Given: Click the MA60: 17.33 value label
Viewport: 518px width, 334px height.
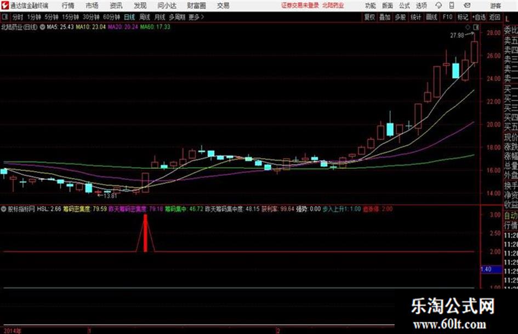Looking at the screenshot, I should (x=155, y=27).
